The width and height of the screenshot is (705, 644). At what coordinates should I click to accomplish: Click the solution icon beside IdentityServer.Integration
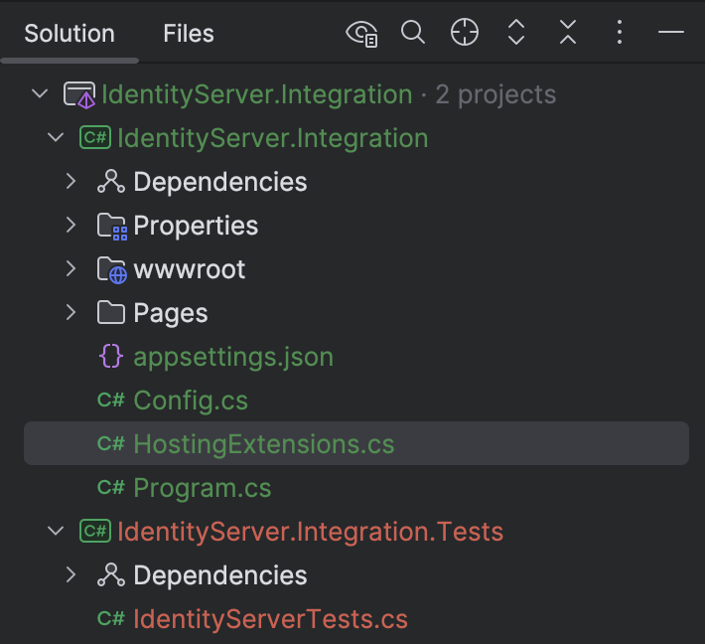click(x=79, y=94)
